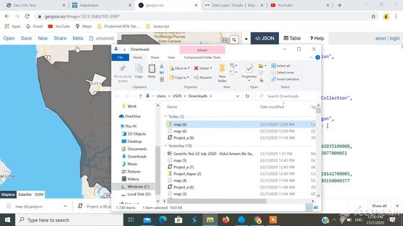Switch map layer to Mapbox
This screenshot has width=403, height=226.
point(8,195)
